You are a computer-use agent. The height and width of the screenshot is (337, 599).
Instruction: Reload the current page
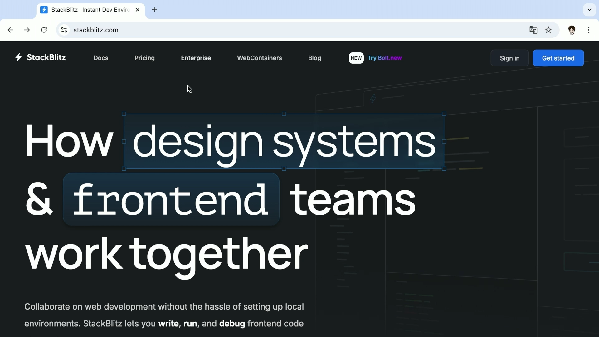click(x=44, y=30)
